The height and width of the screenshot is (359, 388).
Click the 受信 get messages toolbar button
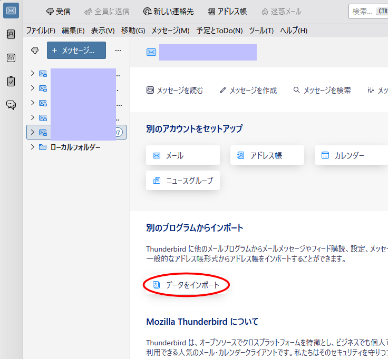58,11
